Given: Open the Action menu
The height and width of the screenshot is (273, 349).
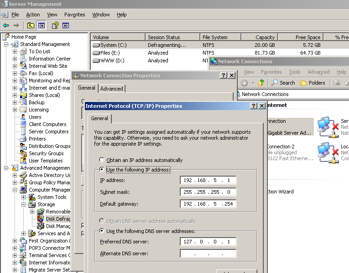Looking at the screenshot, I should pos(33,15).
